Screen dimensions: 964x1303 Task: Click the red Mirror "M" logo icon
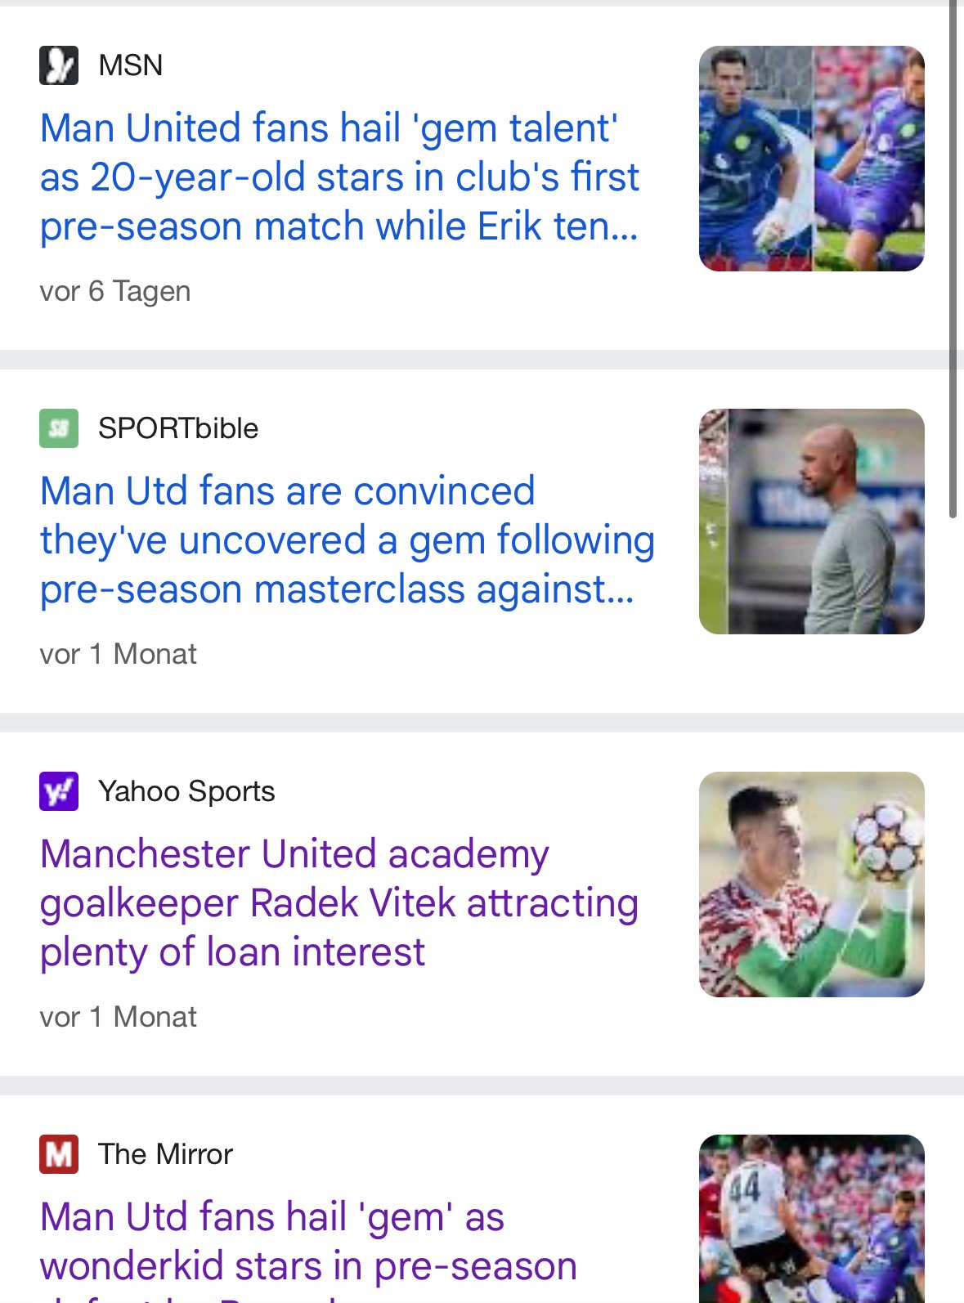(59, 1154)
